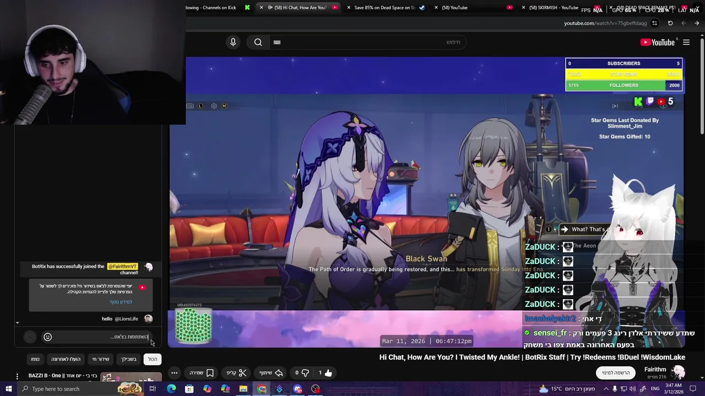This screenshot has height=396, width=705.
Task: Click the site settings icon beside the URL
Action: pyautogui.click(x=654, y=23)
